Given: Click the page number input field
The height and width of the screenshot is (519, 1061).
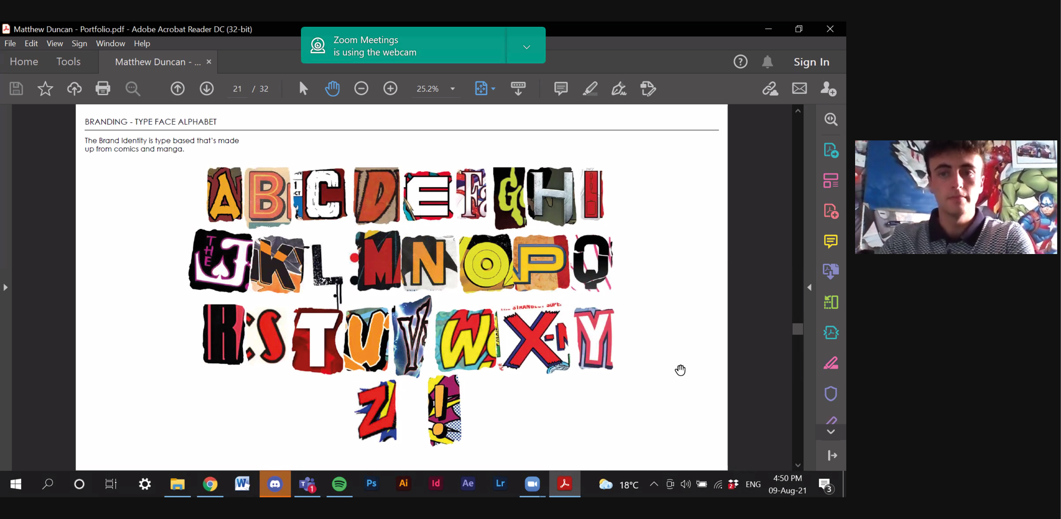Looking at the screenshot, I should (237, 89).
